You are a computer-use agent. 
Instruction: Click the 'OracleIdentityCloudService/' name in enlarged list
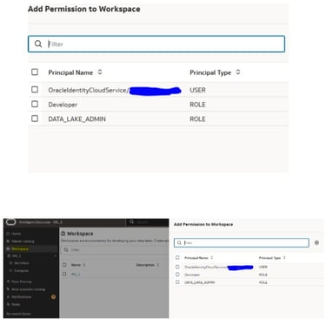tap(88, 90)
